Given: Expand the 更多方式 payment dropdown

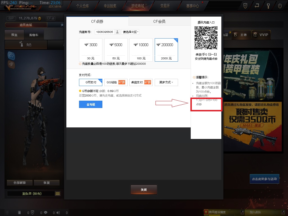Looking at the screenshot, I should tap(166, 82).
